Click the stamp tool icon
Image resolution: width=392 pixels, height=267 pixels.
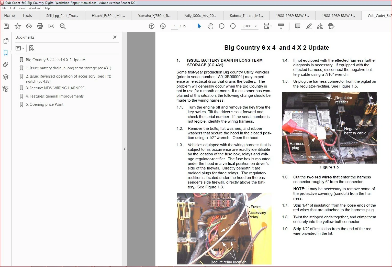(331, 26)
